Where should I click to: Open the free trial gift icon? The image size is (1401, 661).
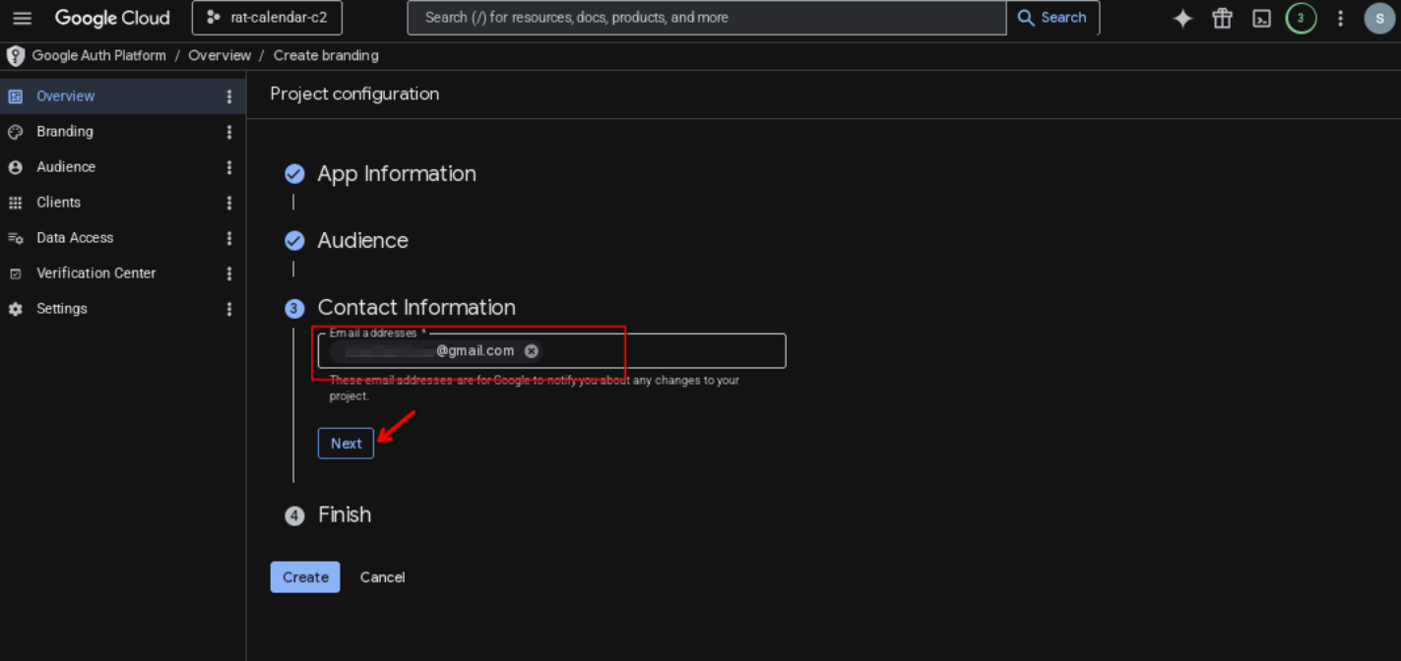click(x=1222, y=19)
